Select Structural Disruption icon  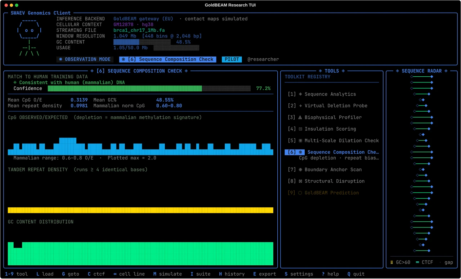(300, 181)
